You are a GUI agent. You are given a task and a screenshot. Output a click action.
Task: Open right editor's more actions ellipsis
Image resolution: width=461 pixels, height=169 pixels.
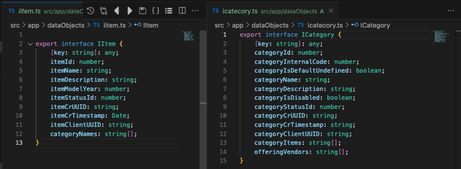(x=451, y=11)
